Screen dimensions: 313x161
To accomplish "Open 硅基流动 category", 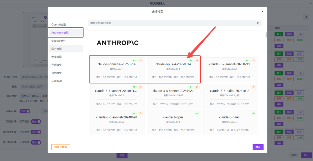I will tap(66, 81).
